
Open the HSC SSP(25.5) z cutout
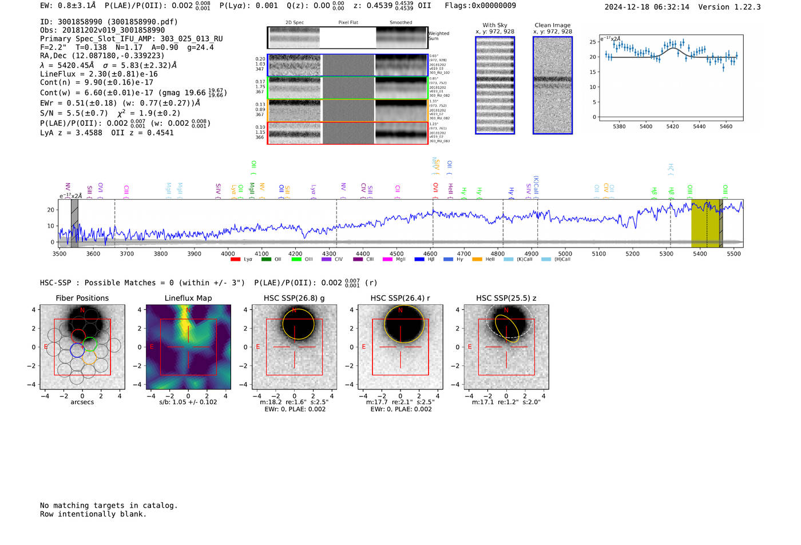point(506,347)
